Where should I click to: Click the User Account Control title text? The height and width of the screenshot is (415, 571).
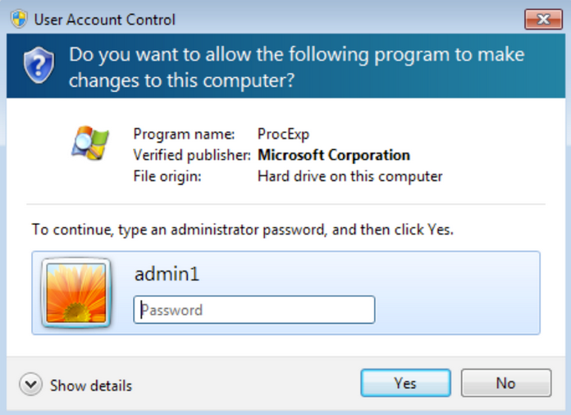(x=104, y=20)
